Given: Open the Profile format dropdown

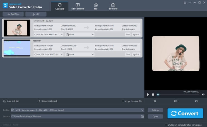Looking at the screenshot, I should pos(78,110).
